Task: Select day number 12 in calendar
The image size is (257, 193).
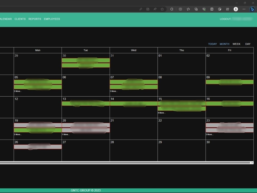Action: [16, 99]
